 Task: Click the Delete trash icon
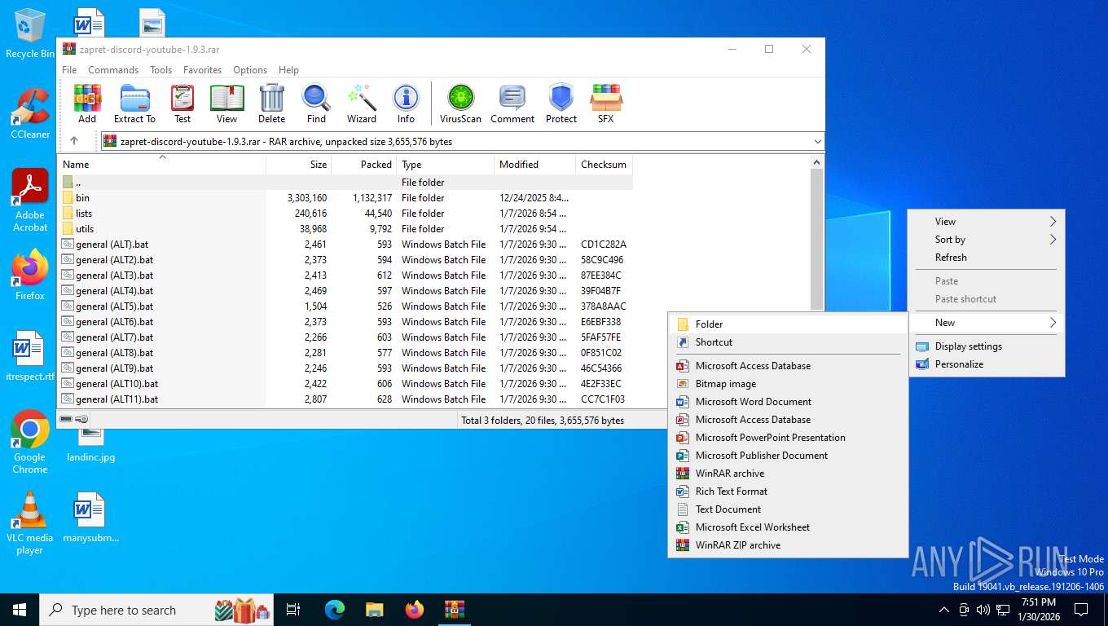pos(272,104)
